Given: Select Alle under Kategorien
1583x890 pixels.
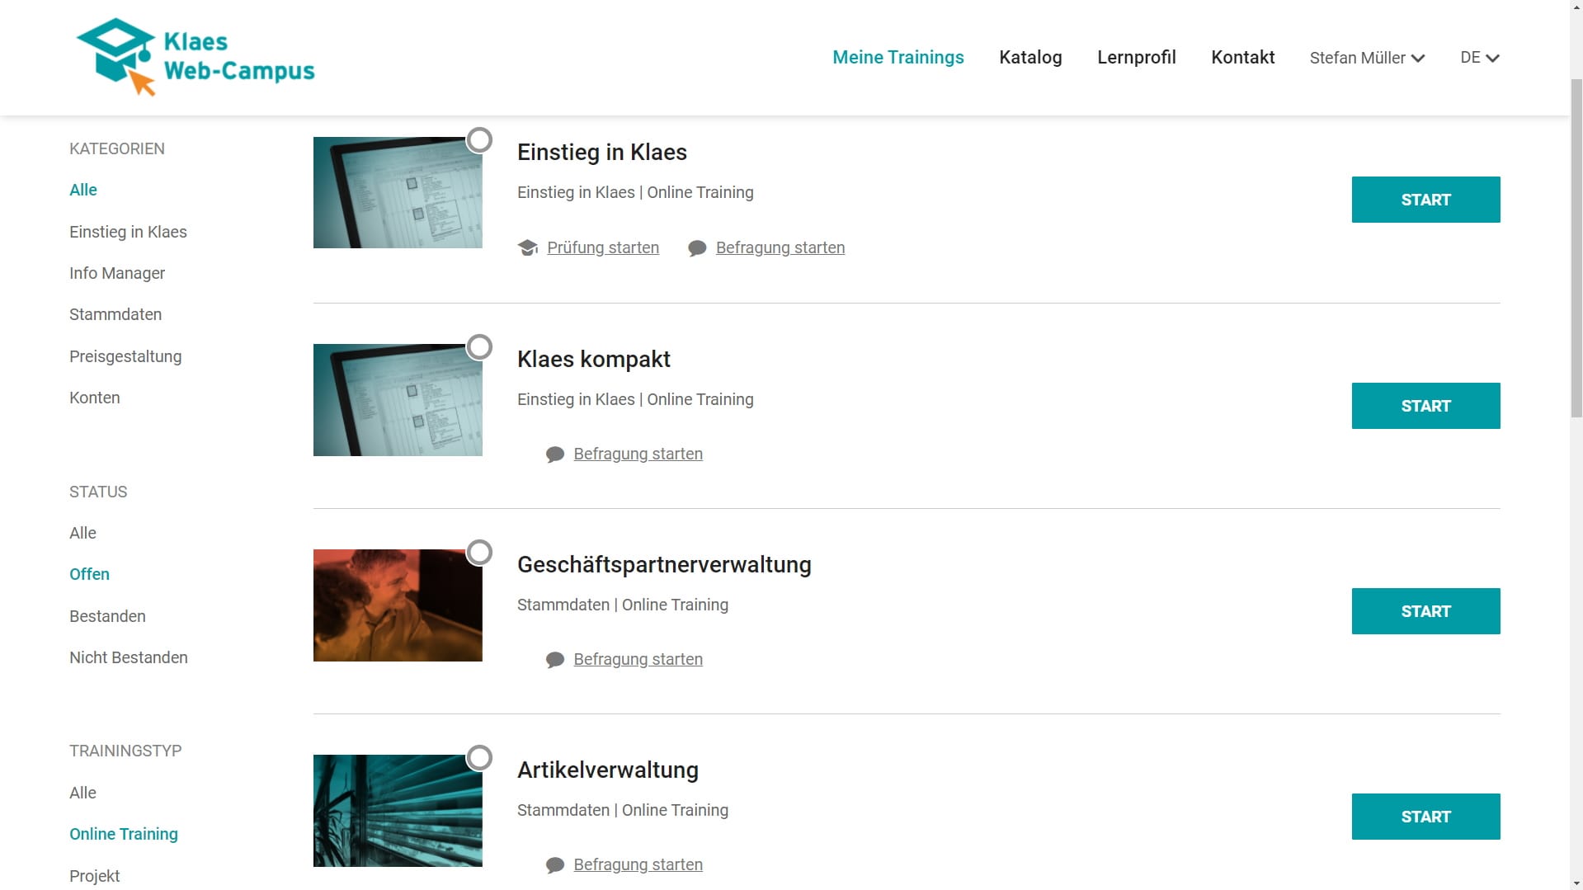Looking at the screenshot, I should pyautogui.click(x=83, y=190).
